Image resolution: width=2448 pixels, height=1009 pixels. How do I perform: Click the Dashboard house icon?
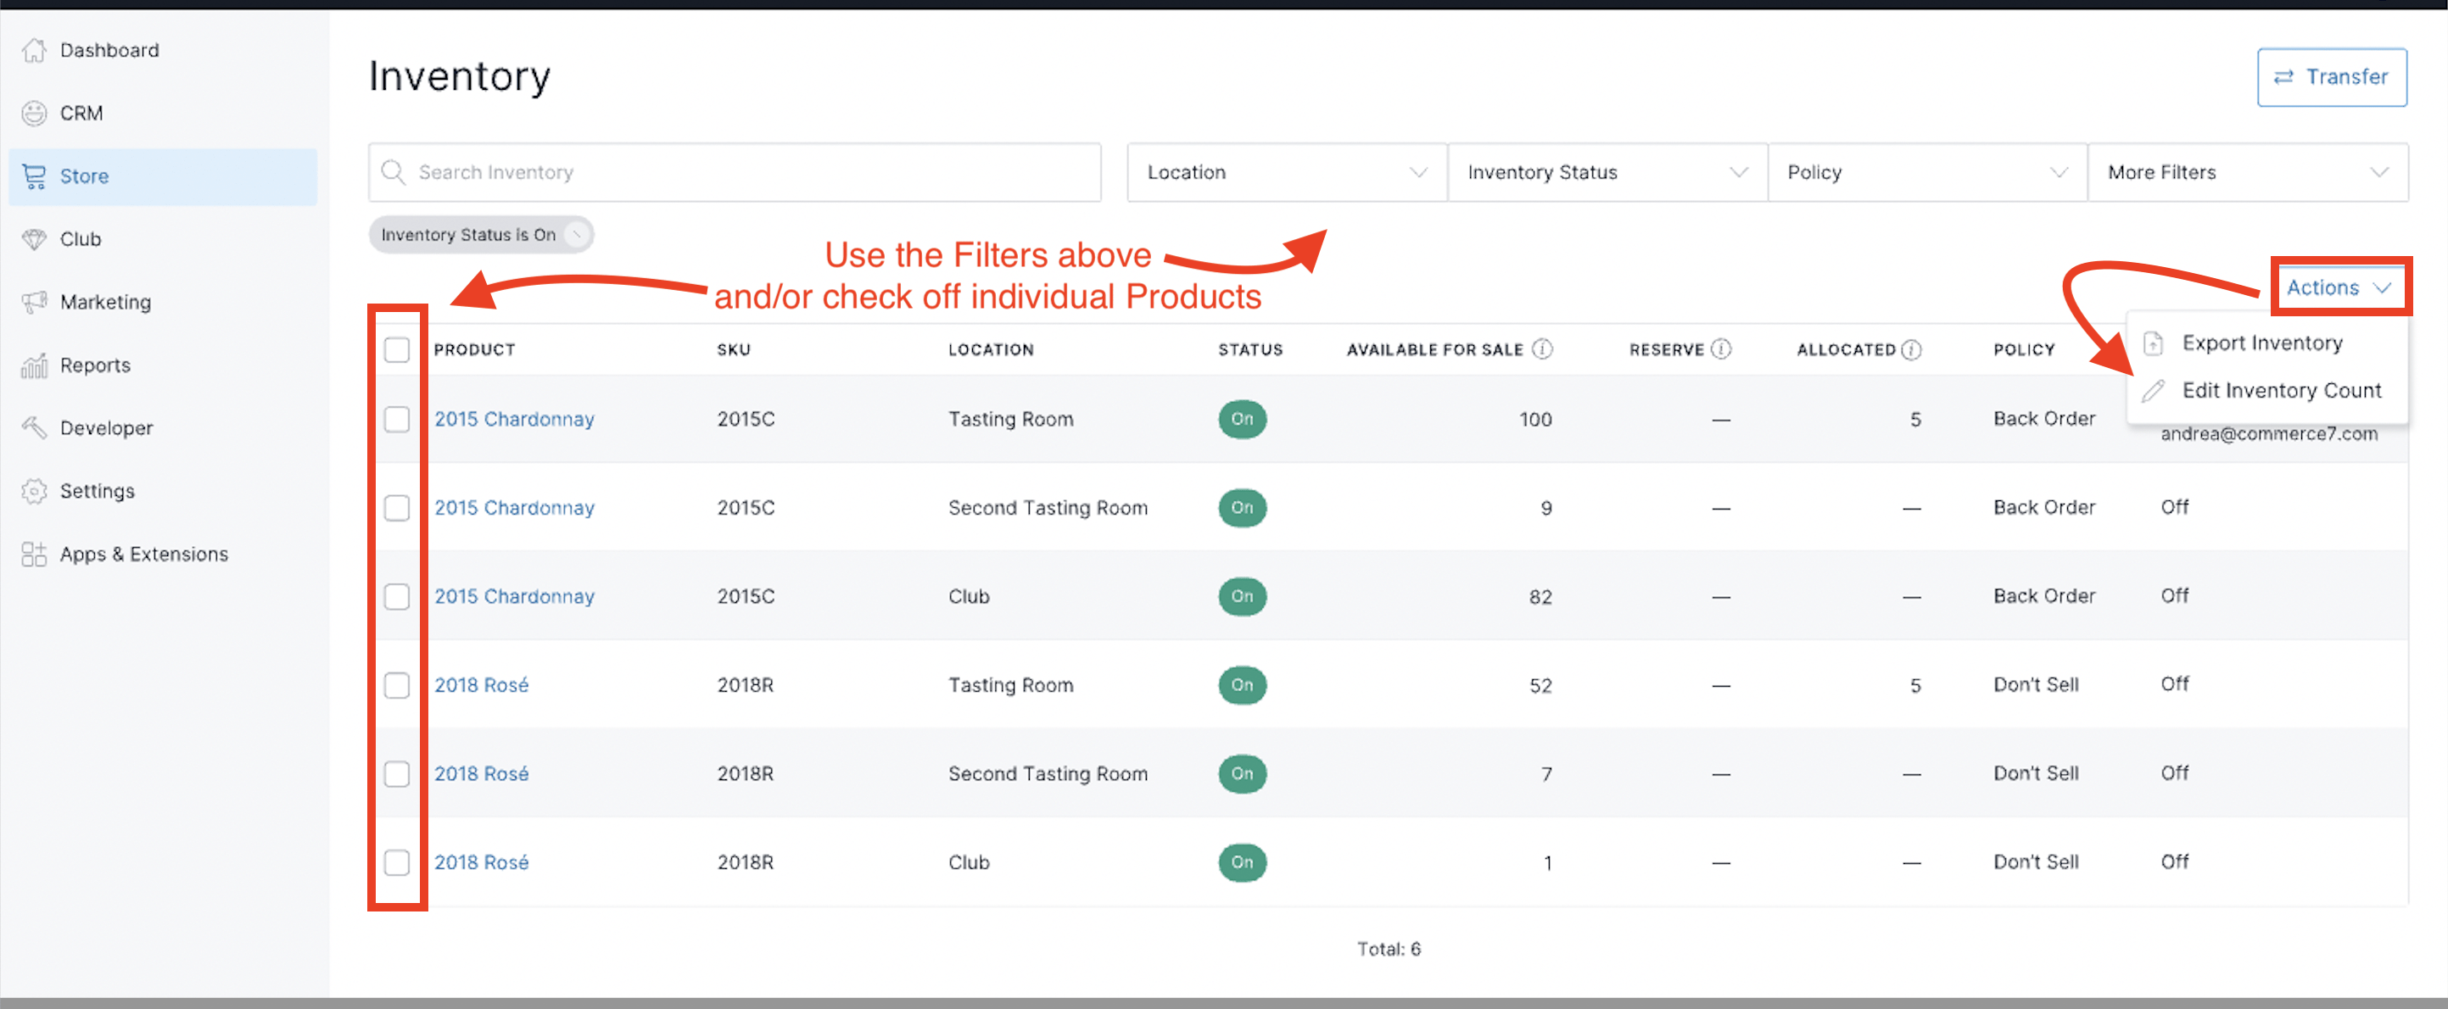coord(34,50)
